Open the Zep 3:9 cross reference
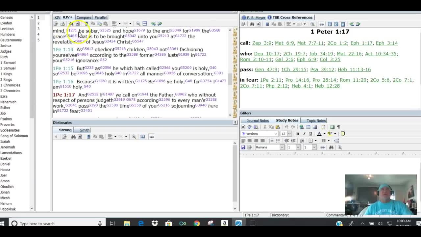The image size is (421, 237). 262,43
